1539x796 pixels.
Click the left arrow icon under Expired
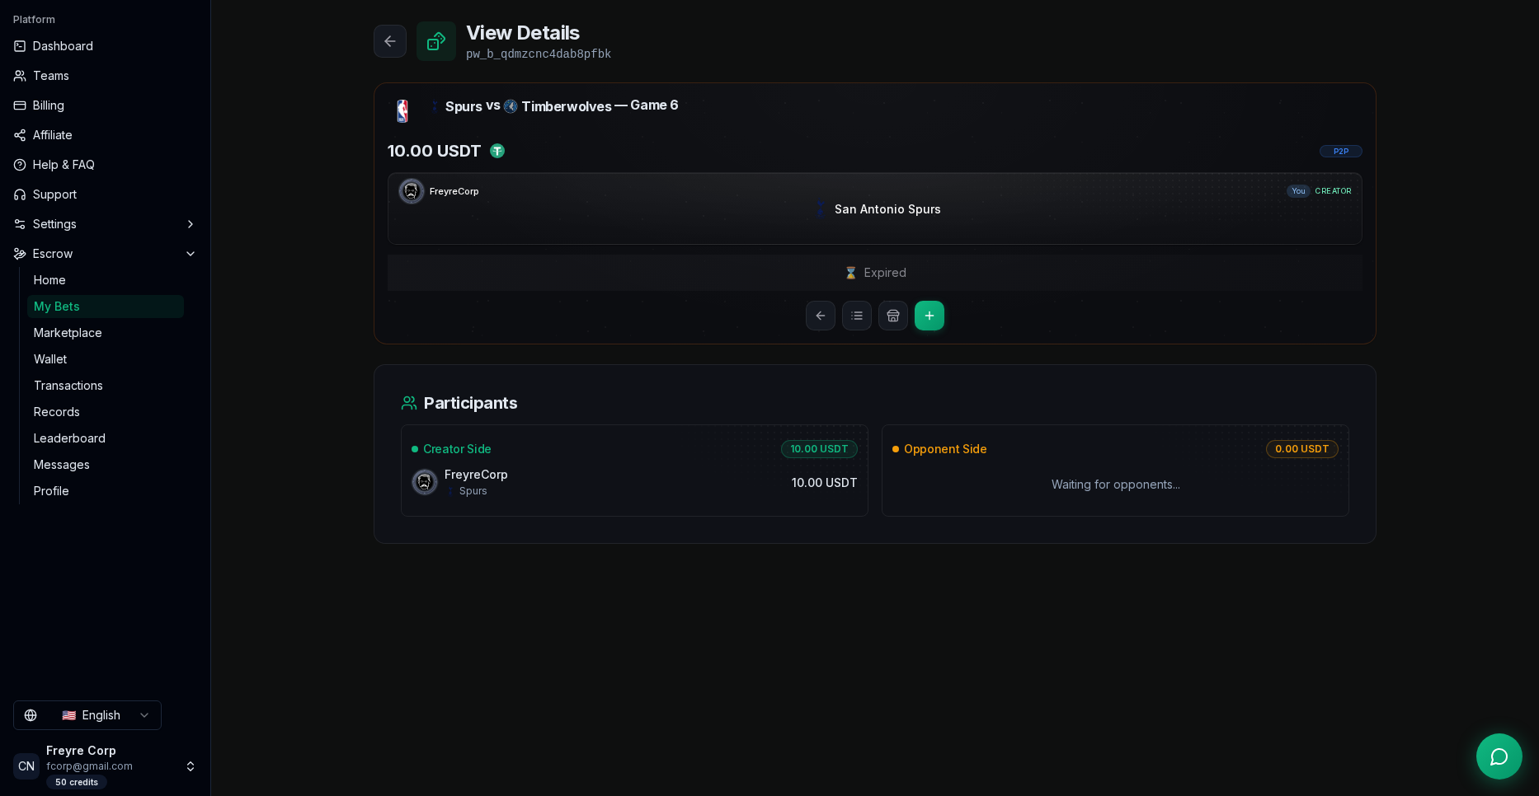821,316
